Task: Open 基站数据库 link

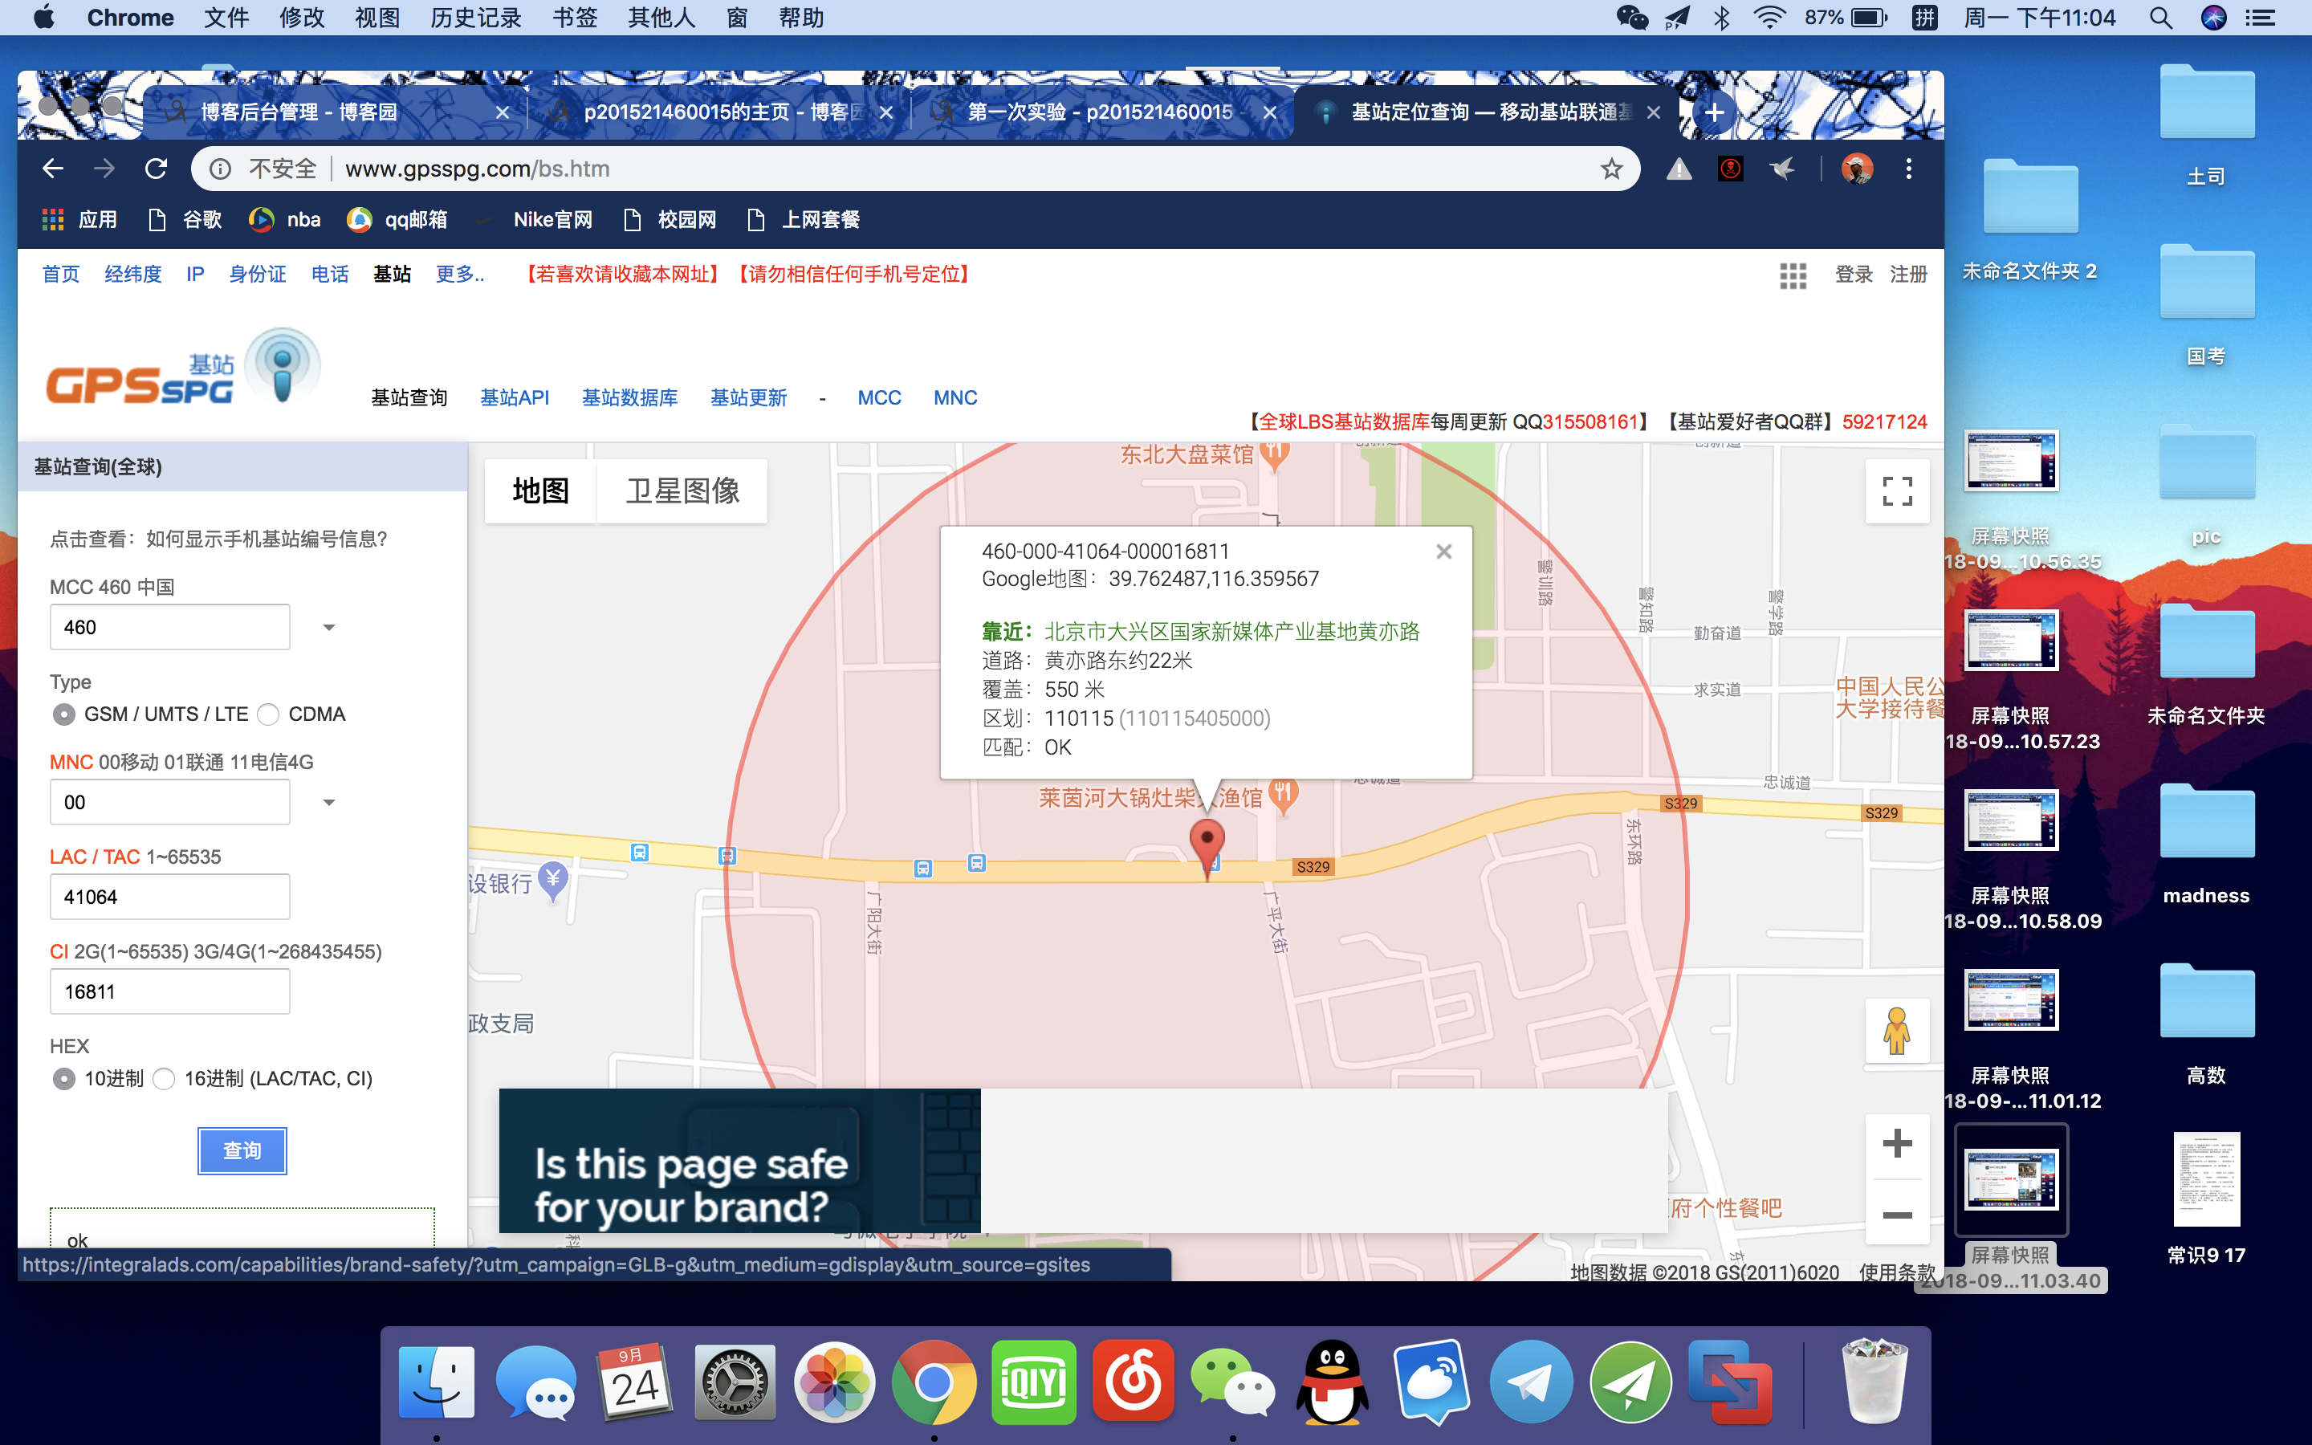Action: [629, 397]
